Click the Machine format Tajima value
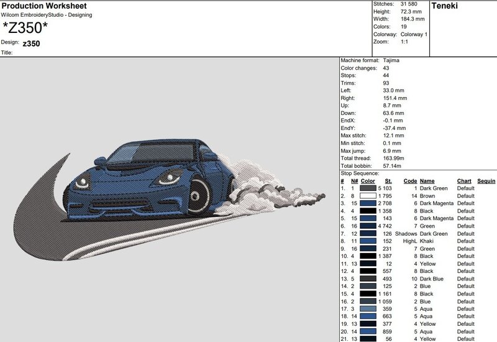The height and width of the screenshot is (342, 497). point(391,60)
